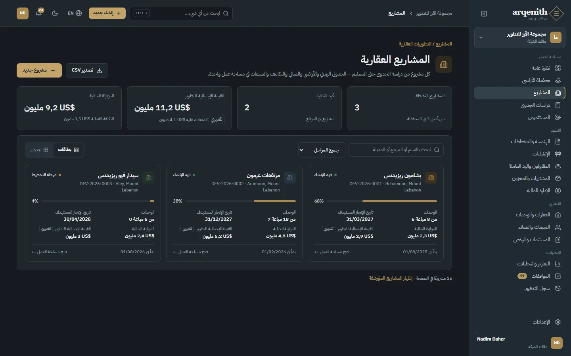Switch to بطاقات cards view
Screen dimensions: 571x356
68,150
